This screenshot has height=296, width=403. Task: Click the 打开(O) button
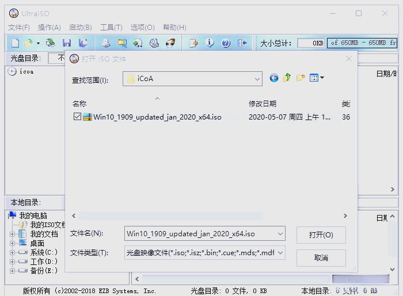pos(321,235)
